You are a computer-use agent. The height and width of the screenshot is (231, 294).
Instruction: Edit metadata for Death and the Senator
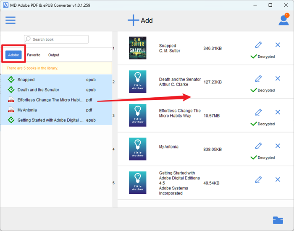tap(258, 79)
